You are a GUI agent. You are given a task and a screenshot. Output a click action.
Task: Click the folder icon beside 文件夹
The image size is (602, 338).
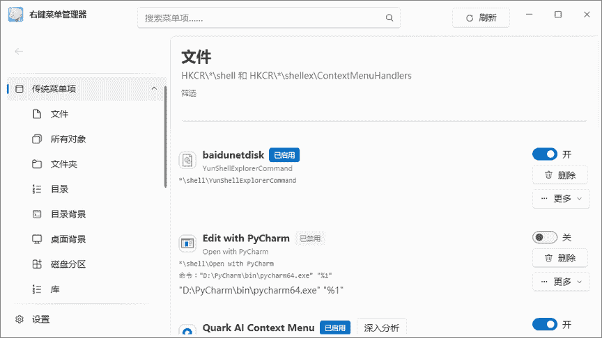[37, 164]
